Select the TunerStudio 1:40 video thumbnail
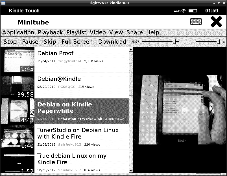Viewport: 227px width, 176px height. (x=18, y=137)
